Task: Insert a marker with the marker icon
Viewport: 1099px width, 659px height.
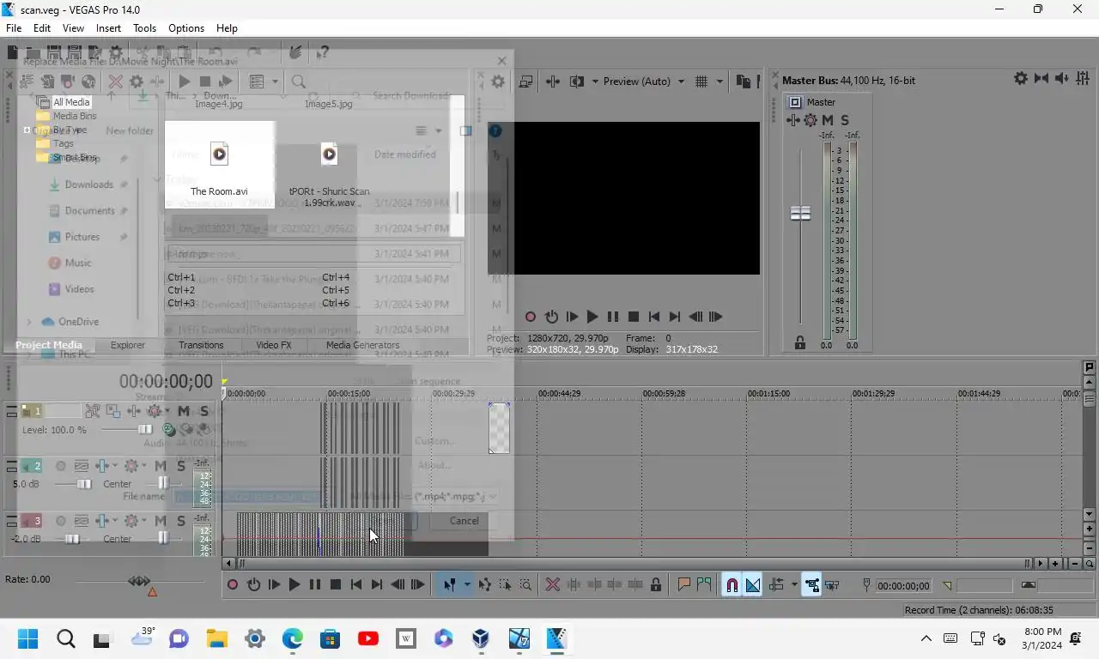Action: (x=684, y=585)
